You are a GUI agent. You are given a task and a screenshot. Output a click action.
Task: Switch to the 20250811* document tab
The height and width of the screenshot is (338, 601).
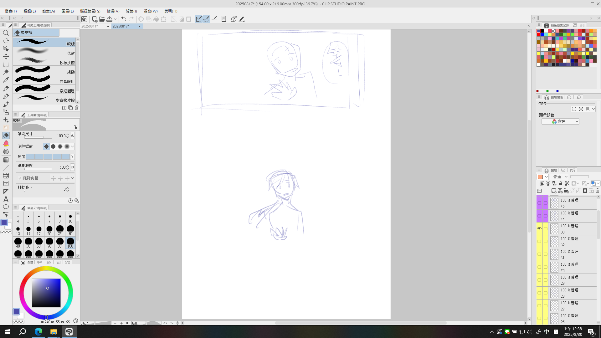[90, 26]
